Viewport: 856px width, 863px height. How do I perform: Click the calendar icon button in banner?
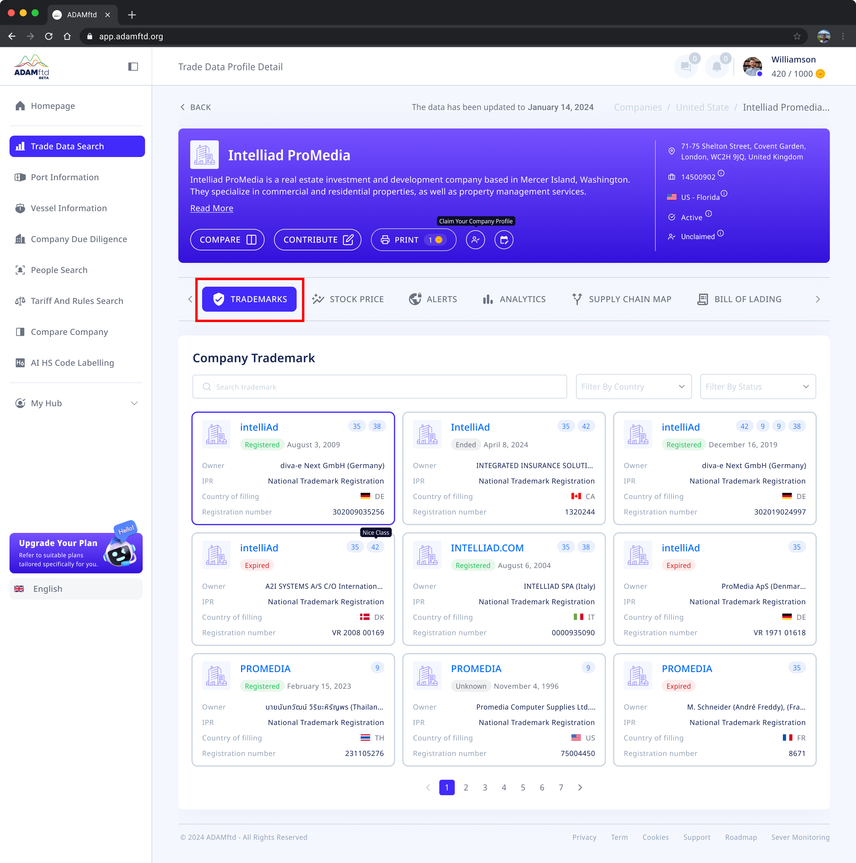504,240
